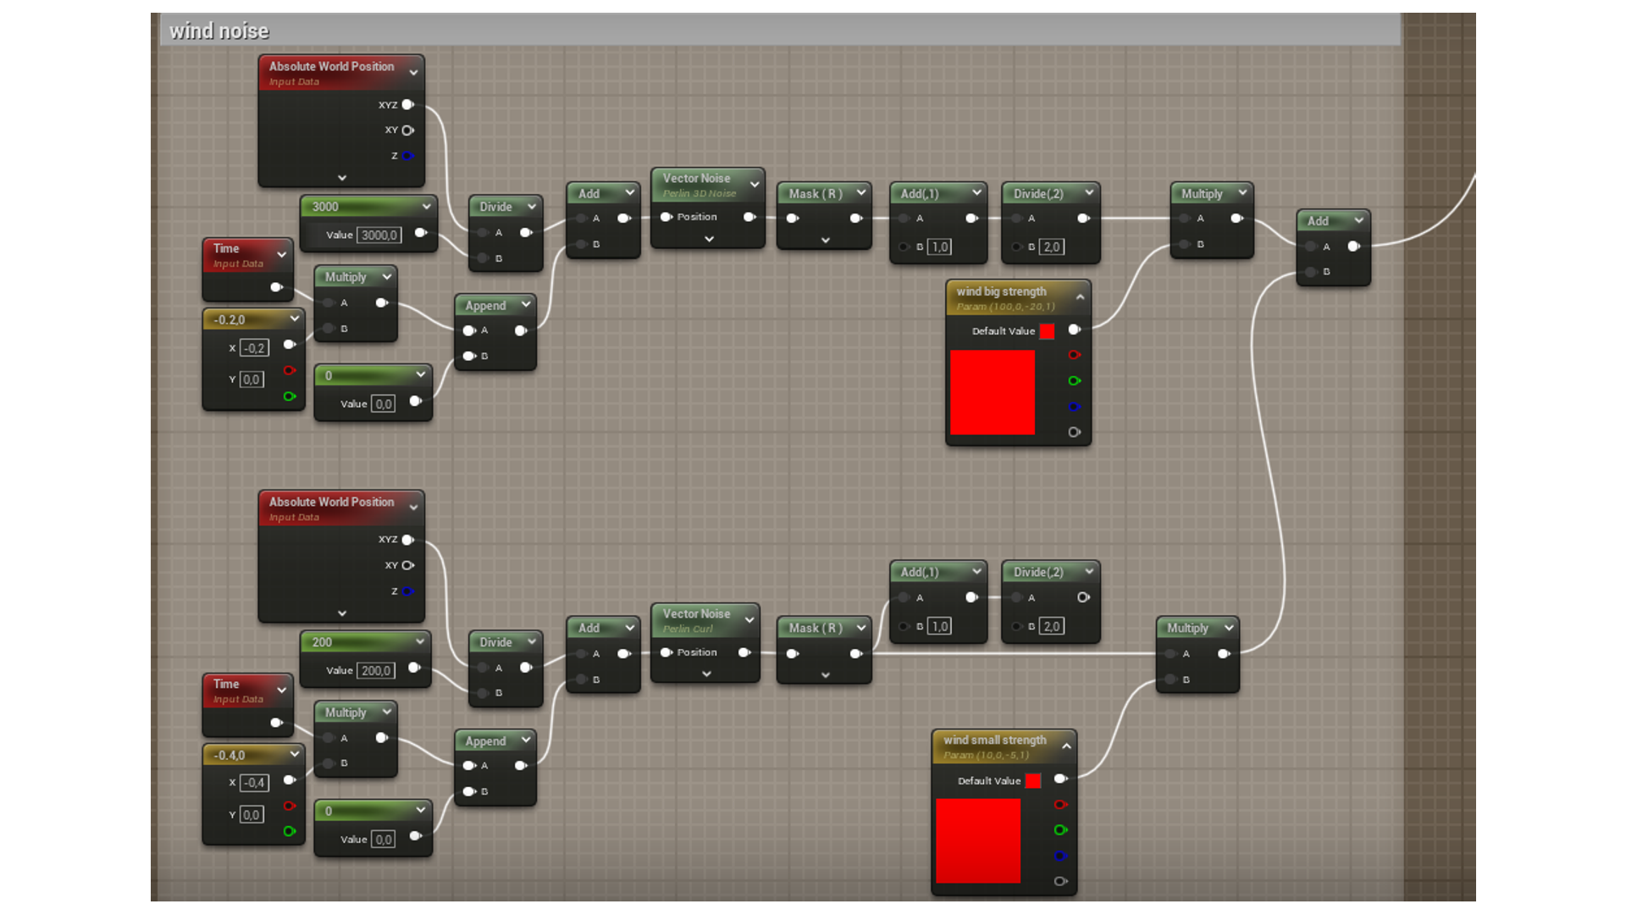
Task: Click the alpha pin of wind small strength
Action: [x=1060, y=881]
